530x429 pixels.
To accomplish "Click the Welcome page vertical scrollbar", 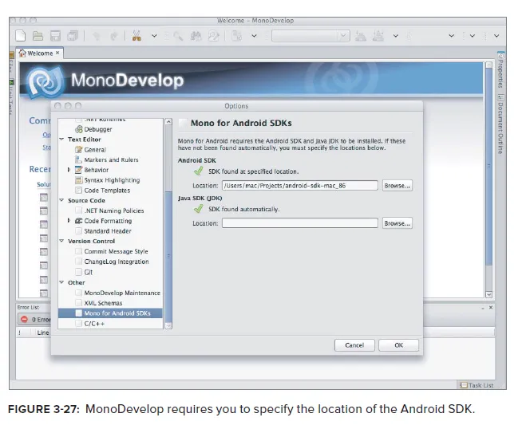I will coord(488,167).
